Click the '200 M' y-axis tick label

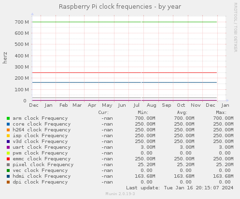(x=22, y=78)
